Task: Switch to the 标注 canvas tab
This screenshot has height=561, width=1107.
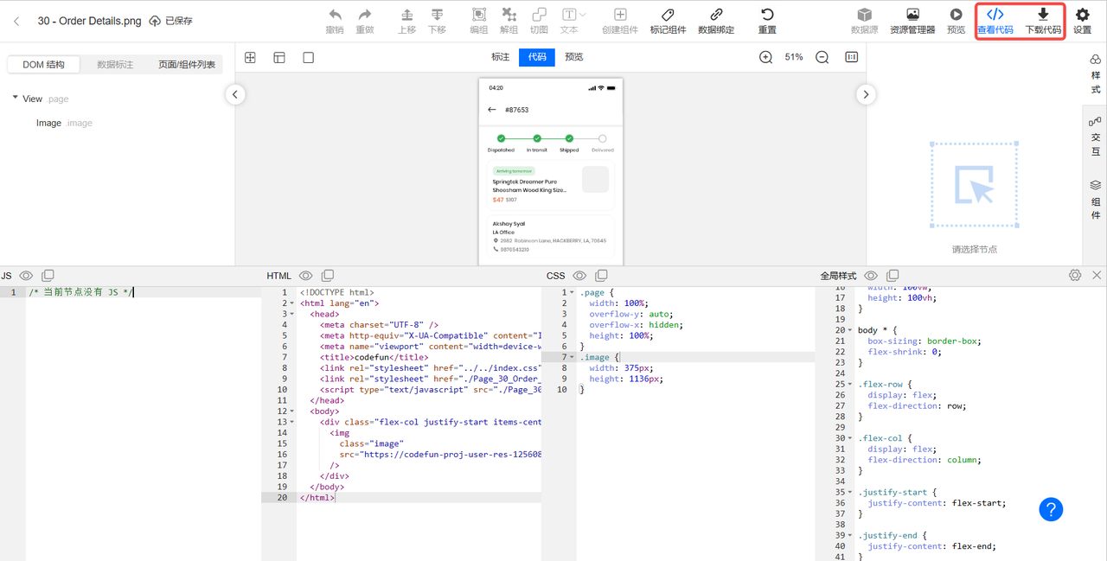Action: pos(501,57)
